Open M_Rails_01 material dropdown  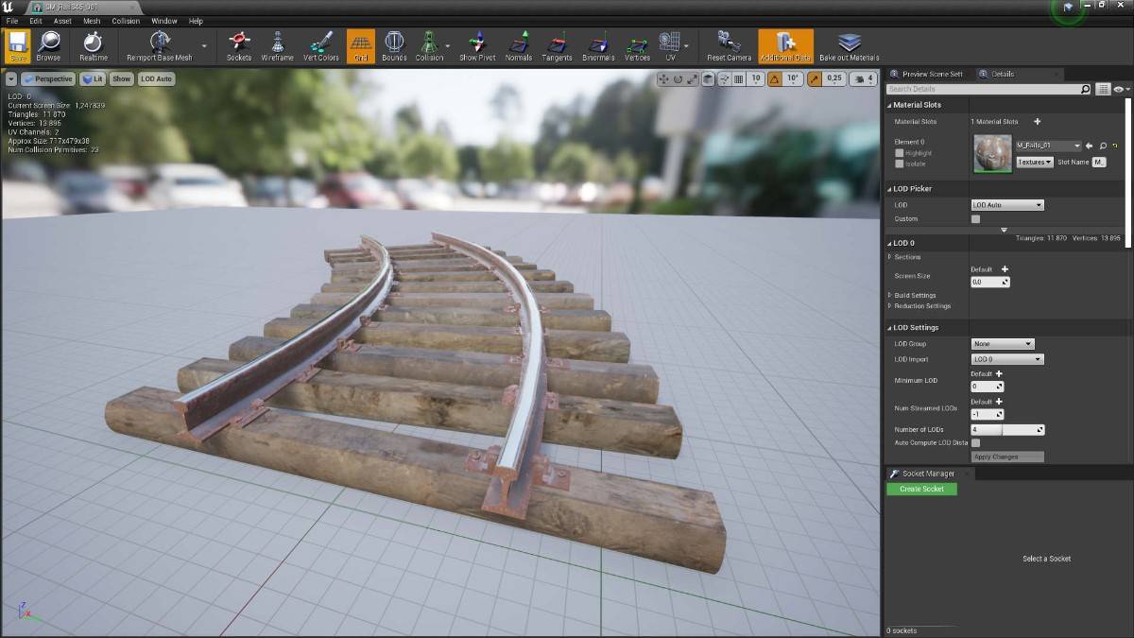(1048, 146)
